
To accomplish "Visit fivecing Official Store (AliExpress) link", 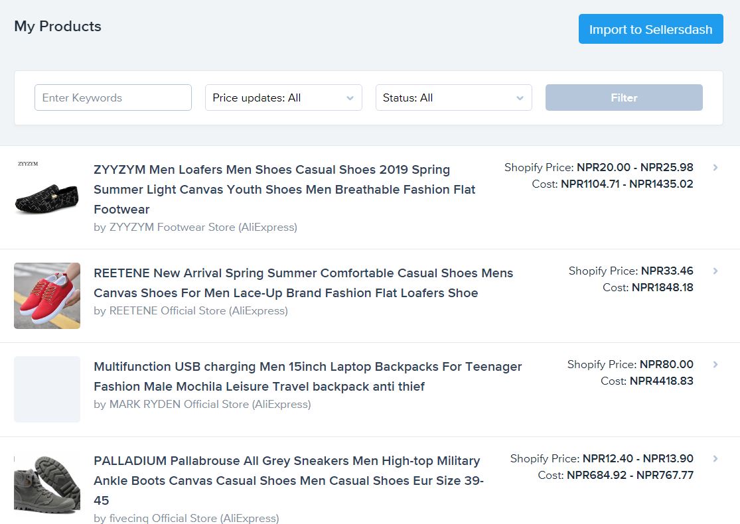I will (194, 518).
